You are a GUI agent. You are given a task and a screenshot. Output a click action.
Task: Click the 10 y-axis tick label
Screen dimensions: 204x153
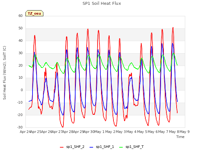click(20, 78)
